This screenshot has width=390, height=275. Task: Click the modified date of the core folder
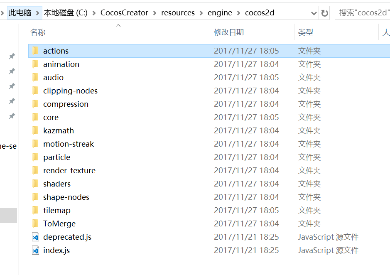(246, 117)
